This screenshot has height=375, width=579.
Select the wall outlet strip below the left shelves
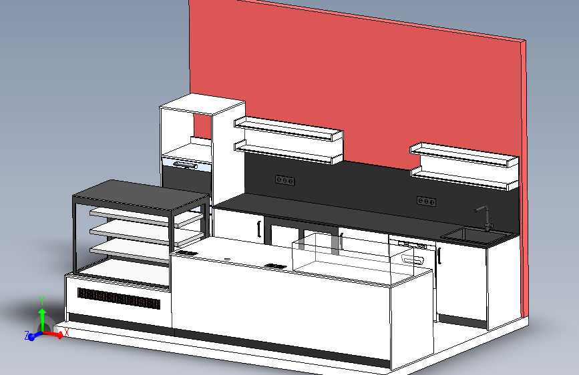click(x=284, y=180)
